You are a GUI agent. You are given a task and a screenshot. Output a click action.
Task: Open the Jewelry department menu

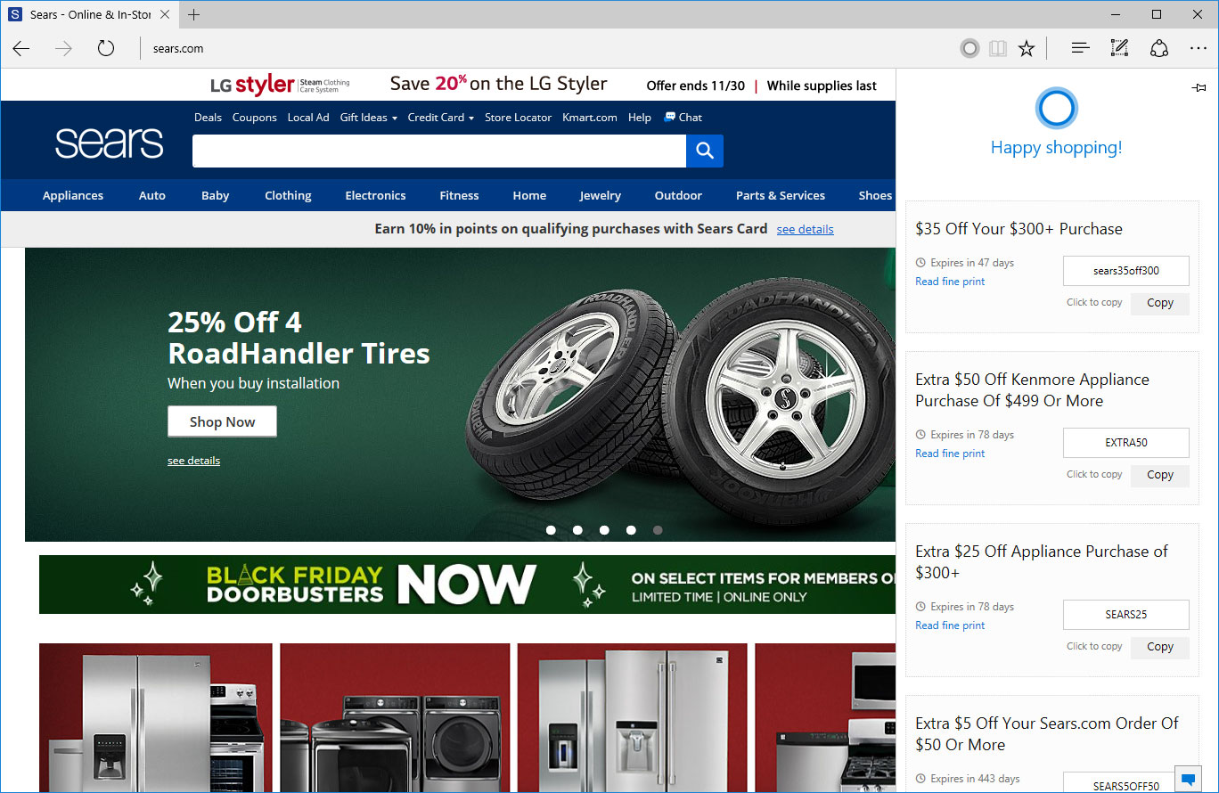point(601,195)
